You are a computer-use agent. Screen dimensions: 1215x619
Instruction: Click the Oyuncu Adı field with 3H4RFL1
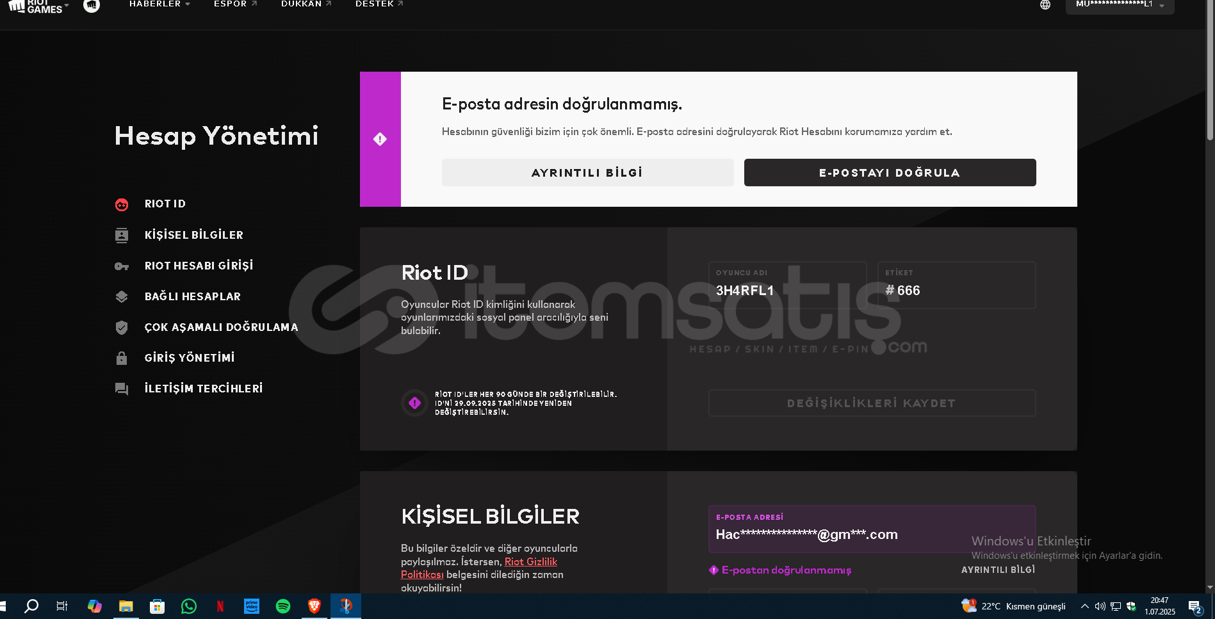pyautogui.click(x=788, y=285)
